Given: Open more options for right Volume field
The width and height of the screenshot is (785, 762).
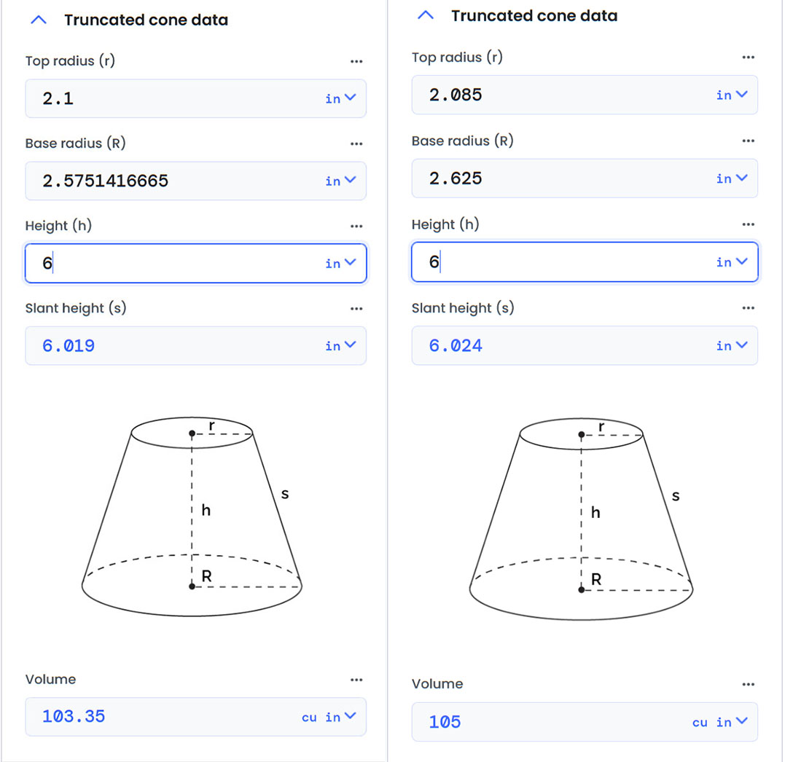Looking at the screenshot, I should click(748, 685).
